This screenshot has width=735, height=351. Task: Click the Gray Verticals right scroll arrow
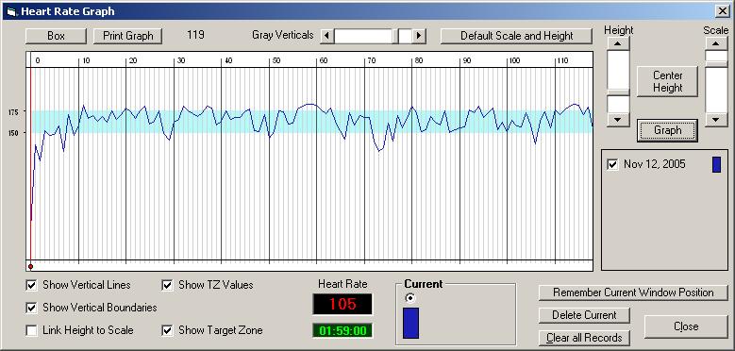(x=420, y=36)
